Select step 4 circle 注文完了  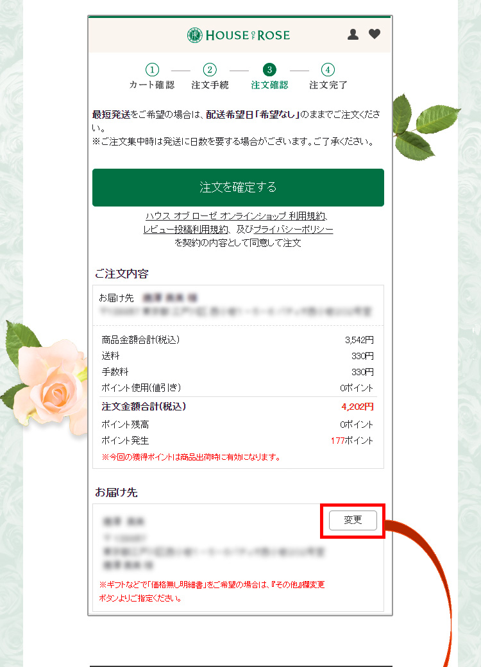(x=328, y=69)
